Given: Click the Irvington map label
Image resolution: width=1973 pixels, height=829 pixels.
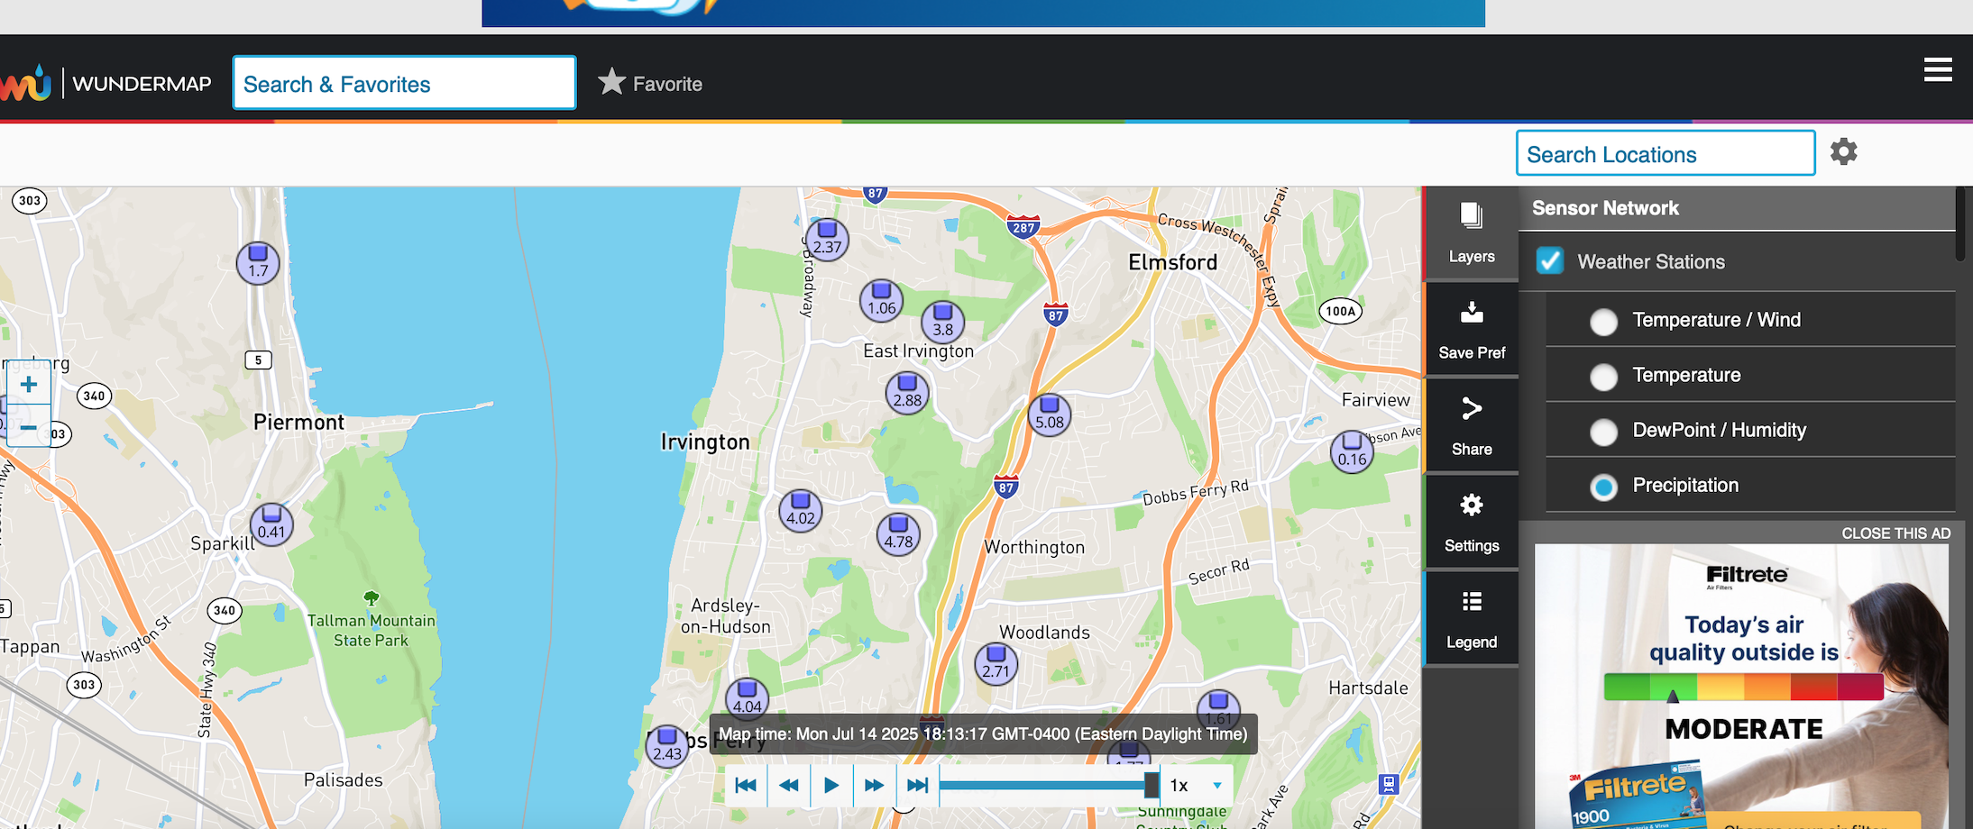Looking at the screenshot, I should 705,442.
